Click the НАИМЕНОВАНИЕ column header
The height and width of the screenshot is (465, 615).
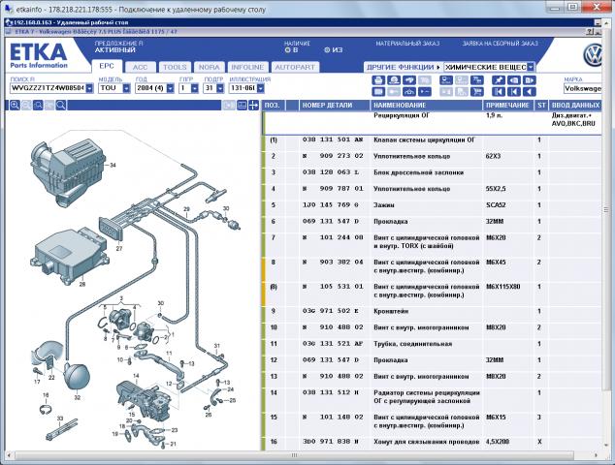427,105
